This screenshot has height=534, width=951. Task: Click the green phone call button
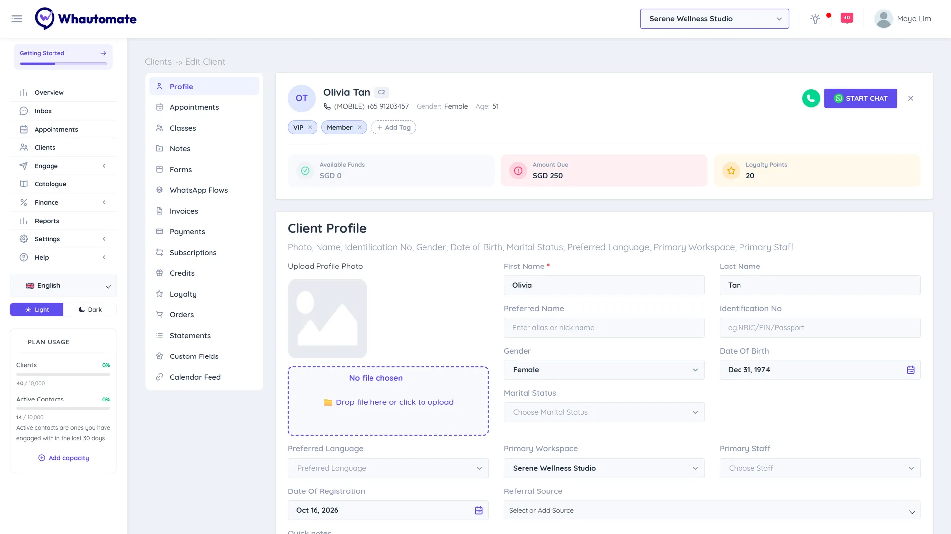(x=811, y=98)
